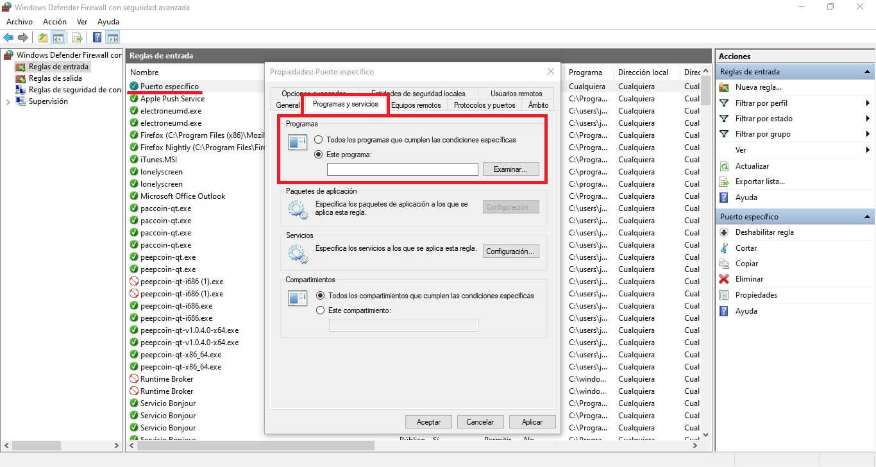This screenshot has width=876, height=467.
Task: Click the Aceptar button
Action: [428, 422]
